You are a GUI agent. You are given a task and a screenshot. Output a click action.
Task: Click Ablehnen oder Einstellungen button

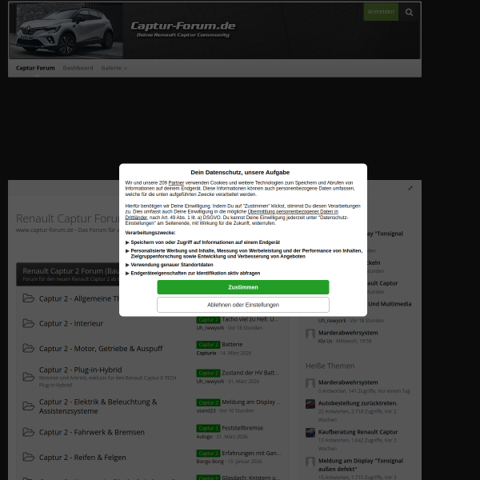(243, 305)
